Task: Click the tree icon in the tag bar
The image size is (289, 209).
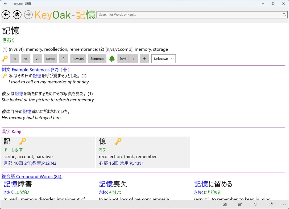Action: (x=112, y=58)
